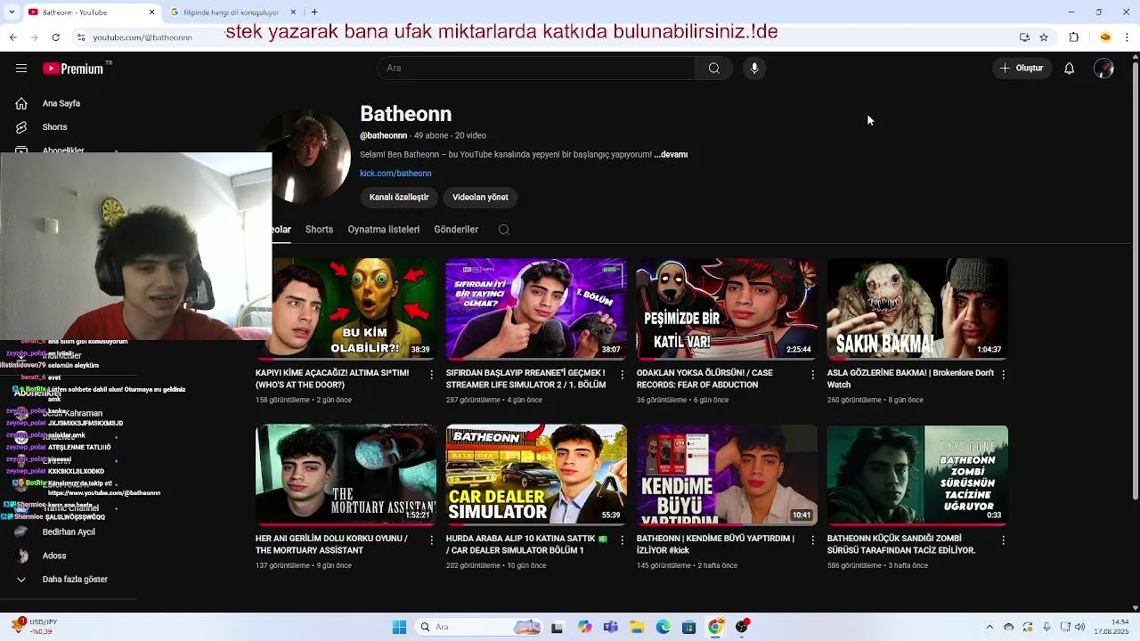Open video title KAPIYI KİME AÇACAĞIZ
Image resolution: width=1140 pixels, height=641 pixels.
tap(332, 379)
